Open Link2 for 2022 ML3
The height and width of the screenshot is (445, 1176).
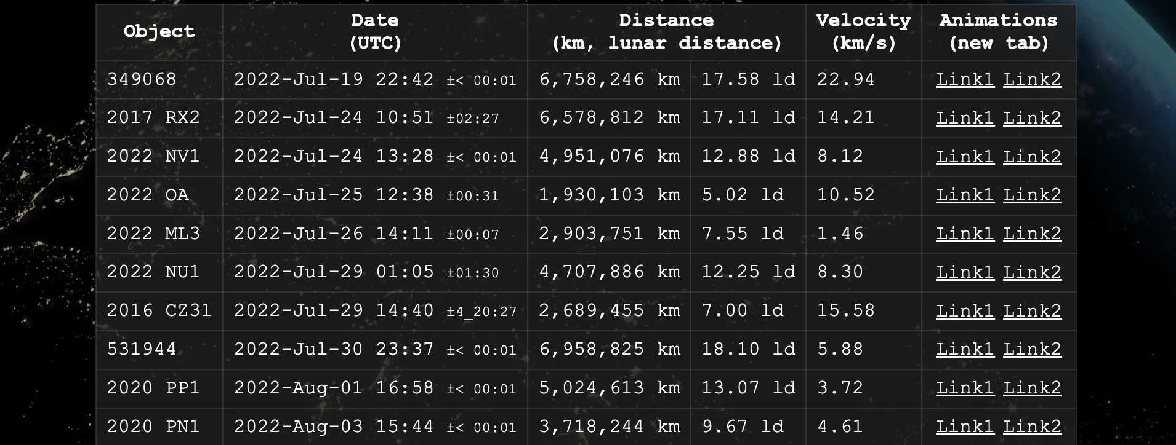[1032, 234]
